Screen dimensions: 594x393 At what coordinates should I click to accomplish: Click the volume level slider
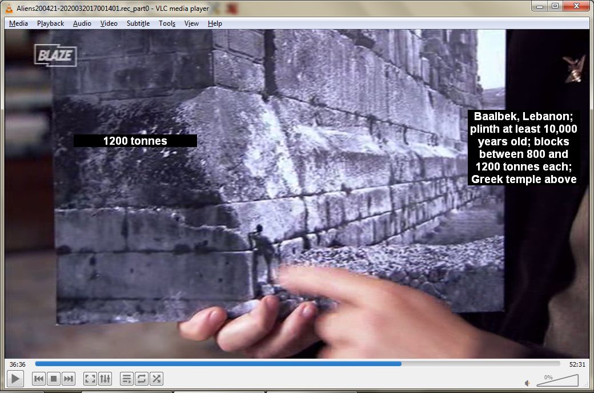pos(557,381)
